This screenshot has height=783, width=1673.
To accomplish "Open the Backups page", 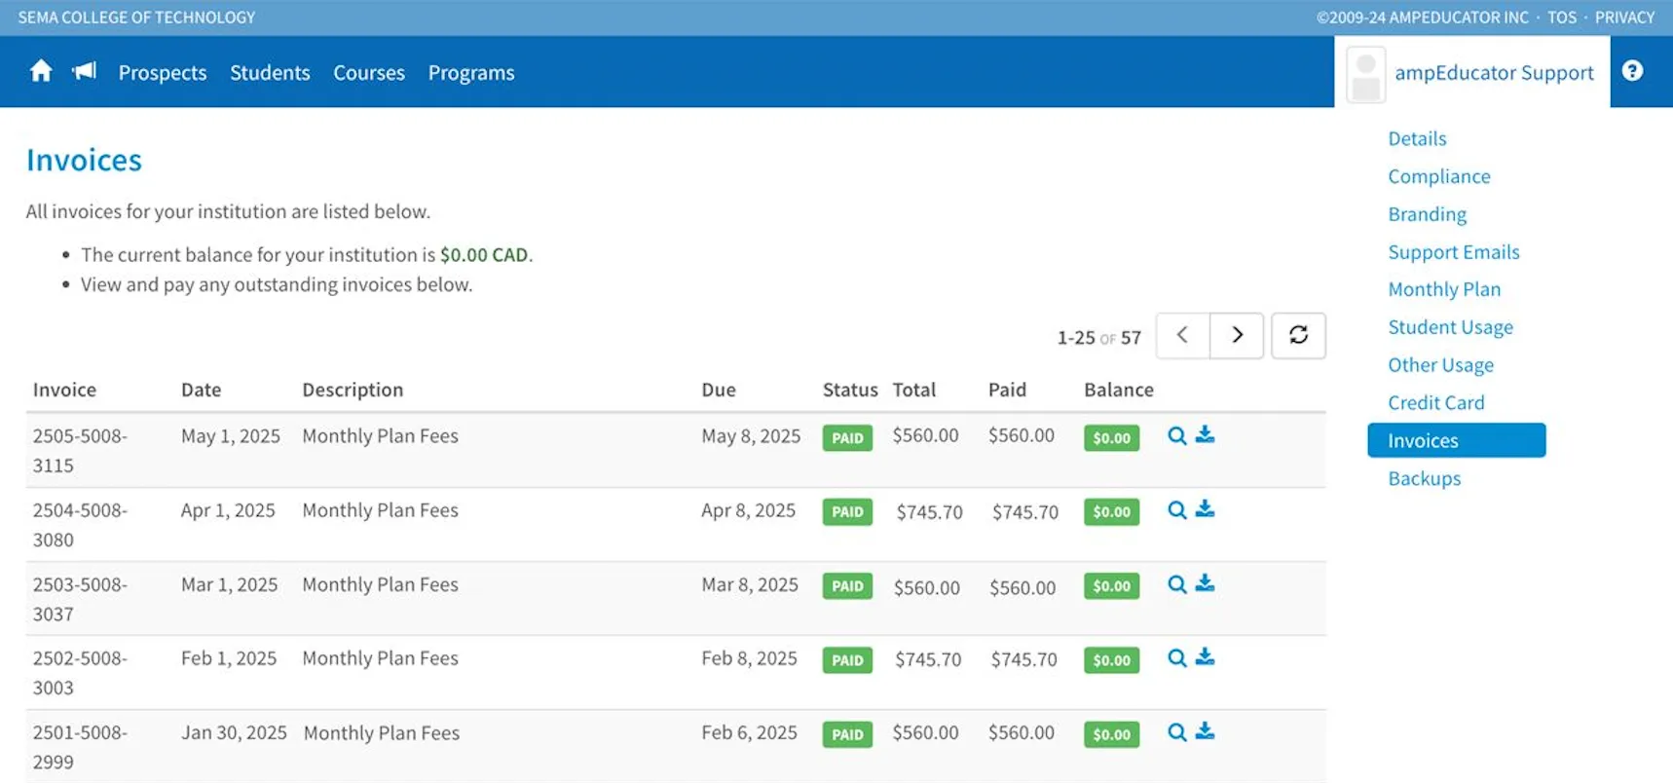I will [1424, 478].
